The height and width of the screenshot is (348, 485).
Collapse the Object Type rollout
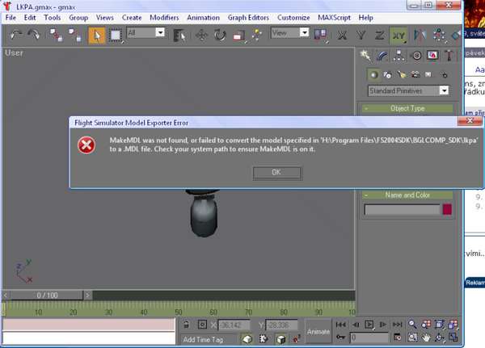[x=407, y=108]
